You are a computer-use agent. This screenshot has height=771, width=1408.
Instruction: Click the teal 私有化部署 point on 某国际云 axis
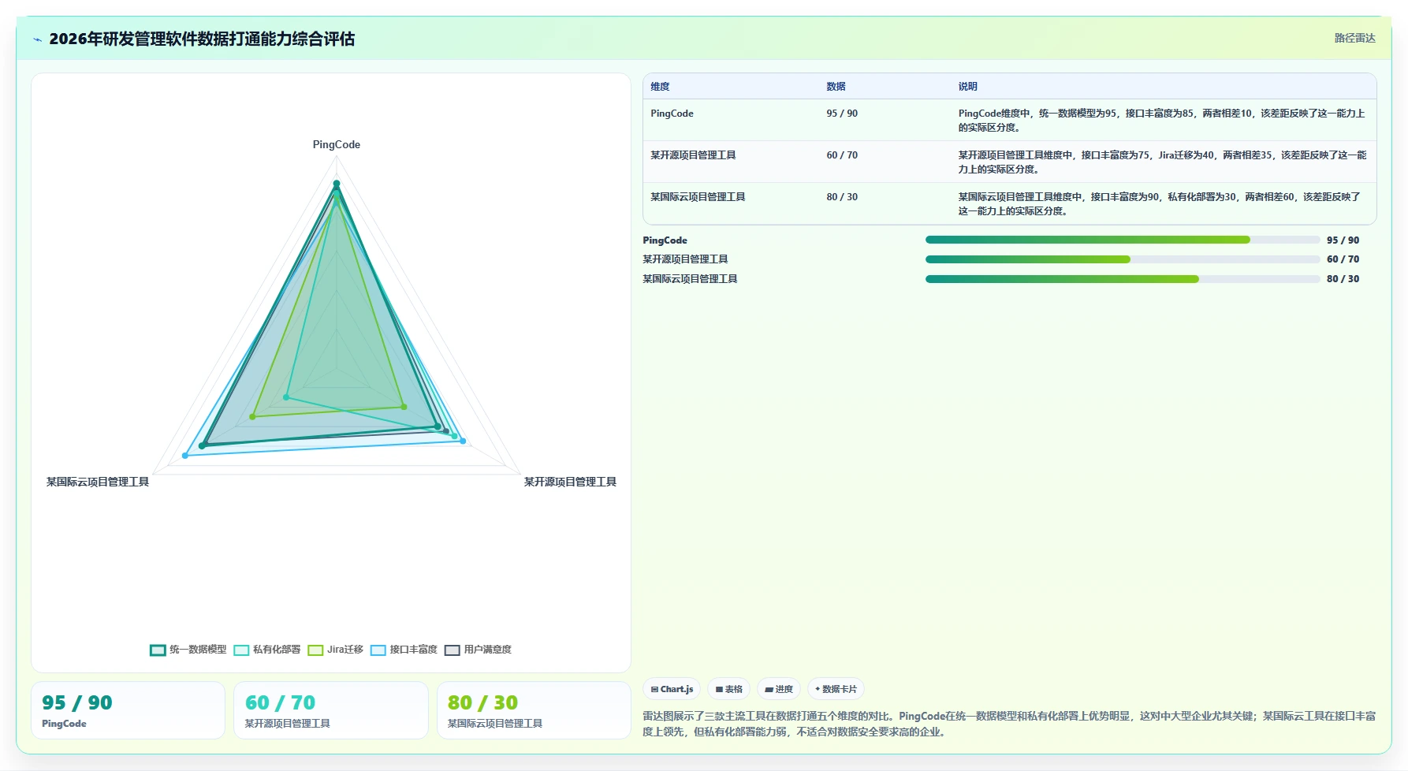(x=286, y=397)
